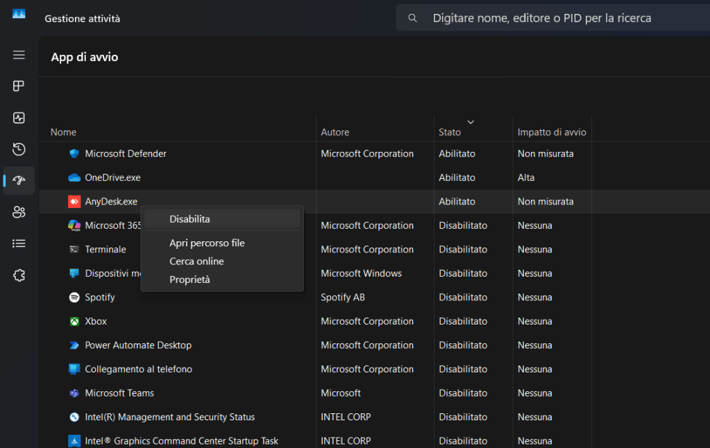Open the Services puzzle icon
The image size is (710, 448).
pos(19,275)
